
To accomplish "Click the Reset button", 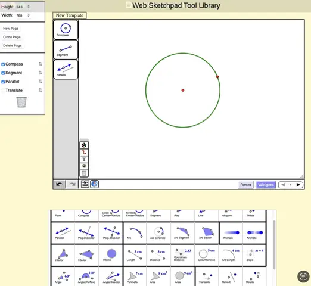I will tap(245, 185).
